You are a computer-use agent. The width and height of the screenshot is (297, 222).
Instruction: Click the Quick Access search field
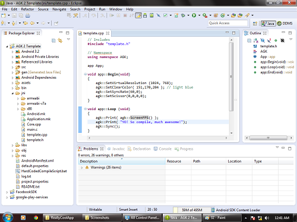(x=228, y=23)
